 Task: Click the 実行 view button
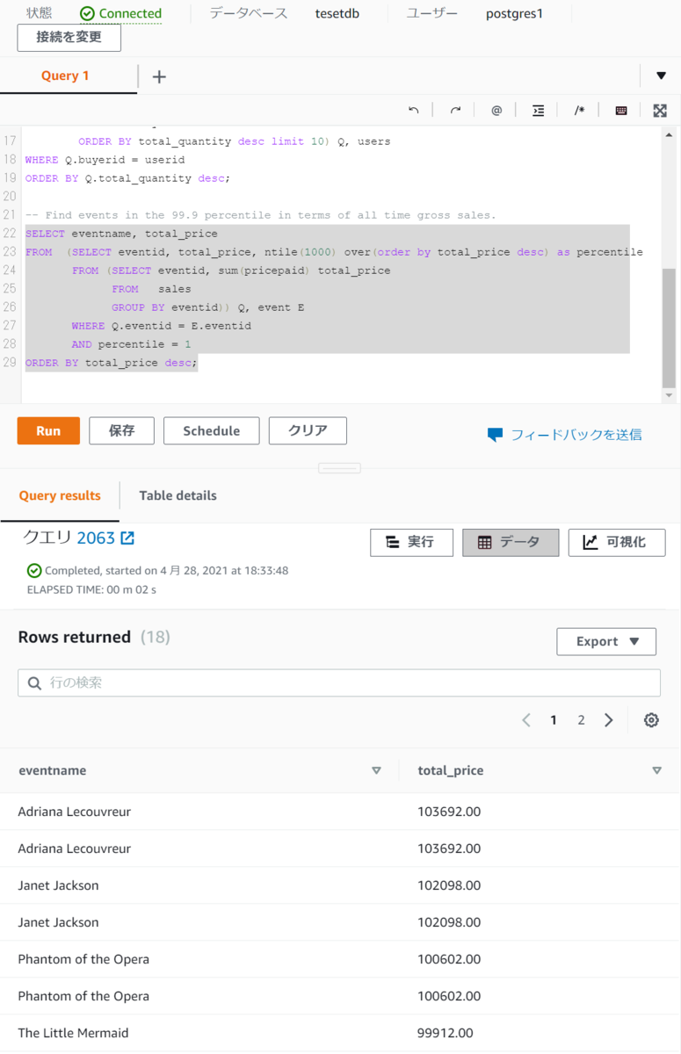tap(411, 542)
